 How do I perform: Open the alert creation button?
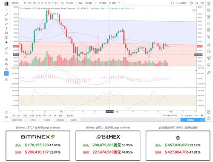click(x=103, y=3)
